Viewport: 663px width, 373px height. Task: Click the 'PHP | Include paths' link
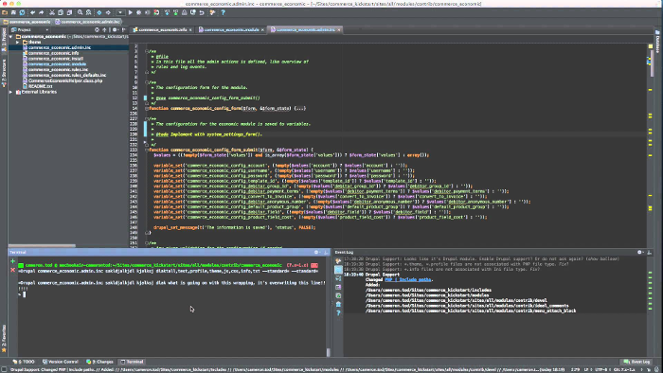pyautogui.click(x=408, y=279)
